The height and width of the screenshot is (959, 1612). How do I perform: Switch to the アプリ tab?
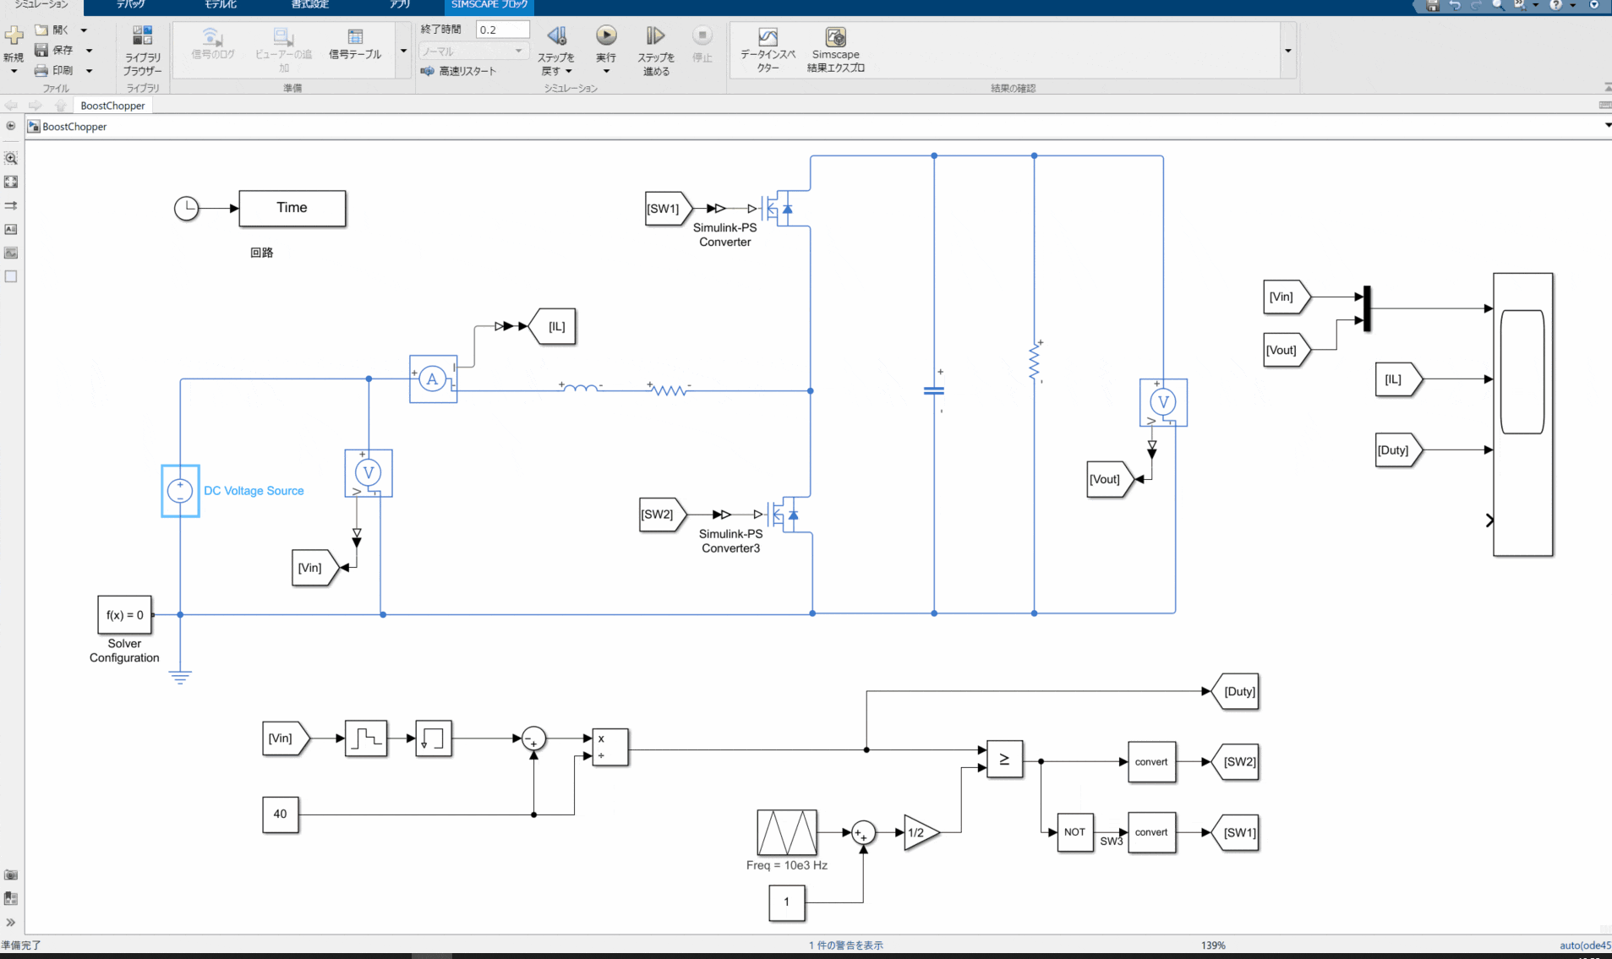[400, 5]
